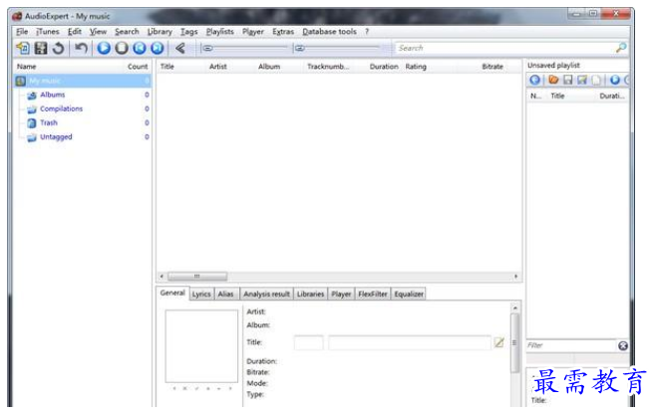Click the save floppy-disk icon in main toolbar
The width and height of the screenshot is (655, 413).
tap(41, 49)
